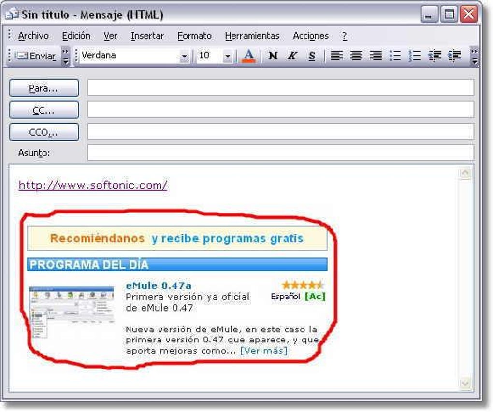This screenshot has height=412, width=493.
Task: Apply bulleted list formatting
Action: coord(395,56)
